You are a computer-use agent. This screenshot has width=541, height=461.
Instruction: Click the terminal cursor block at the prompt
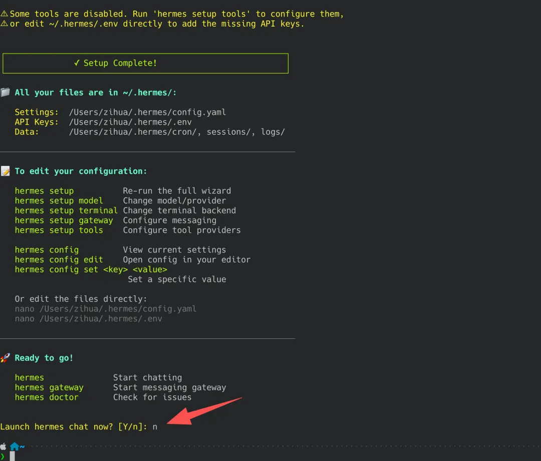[x=13, y=456]
